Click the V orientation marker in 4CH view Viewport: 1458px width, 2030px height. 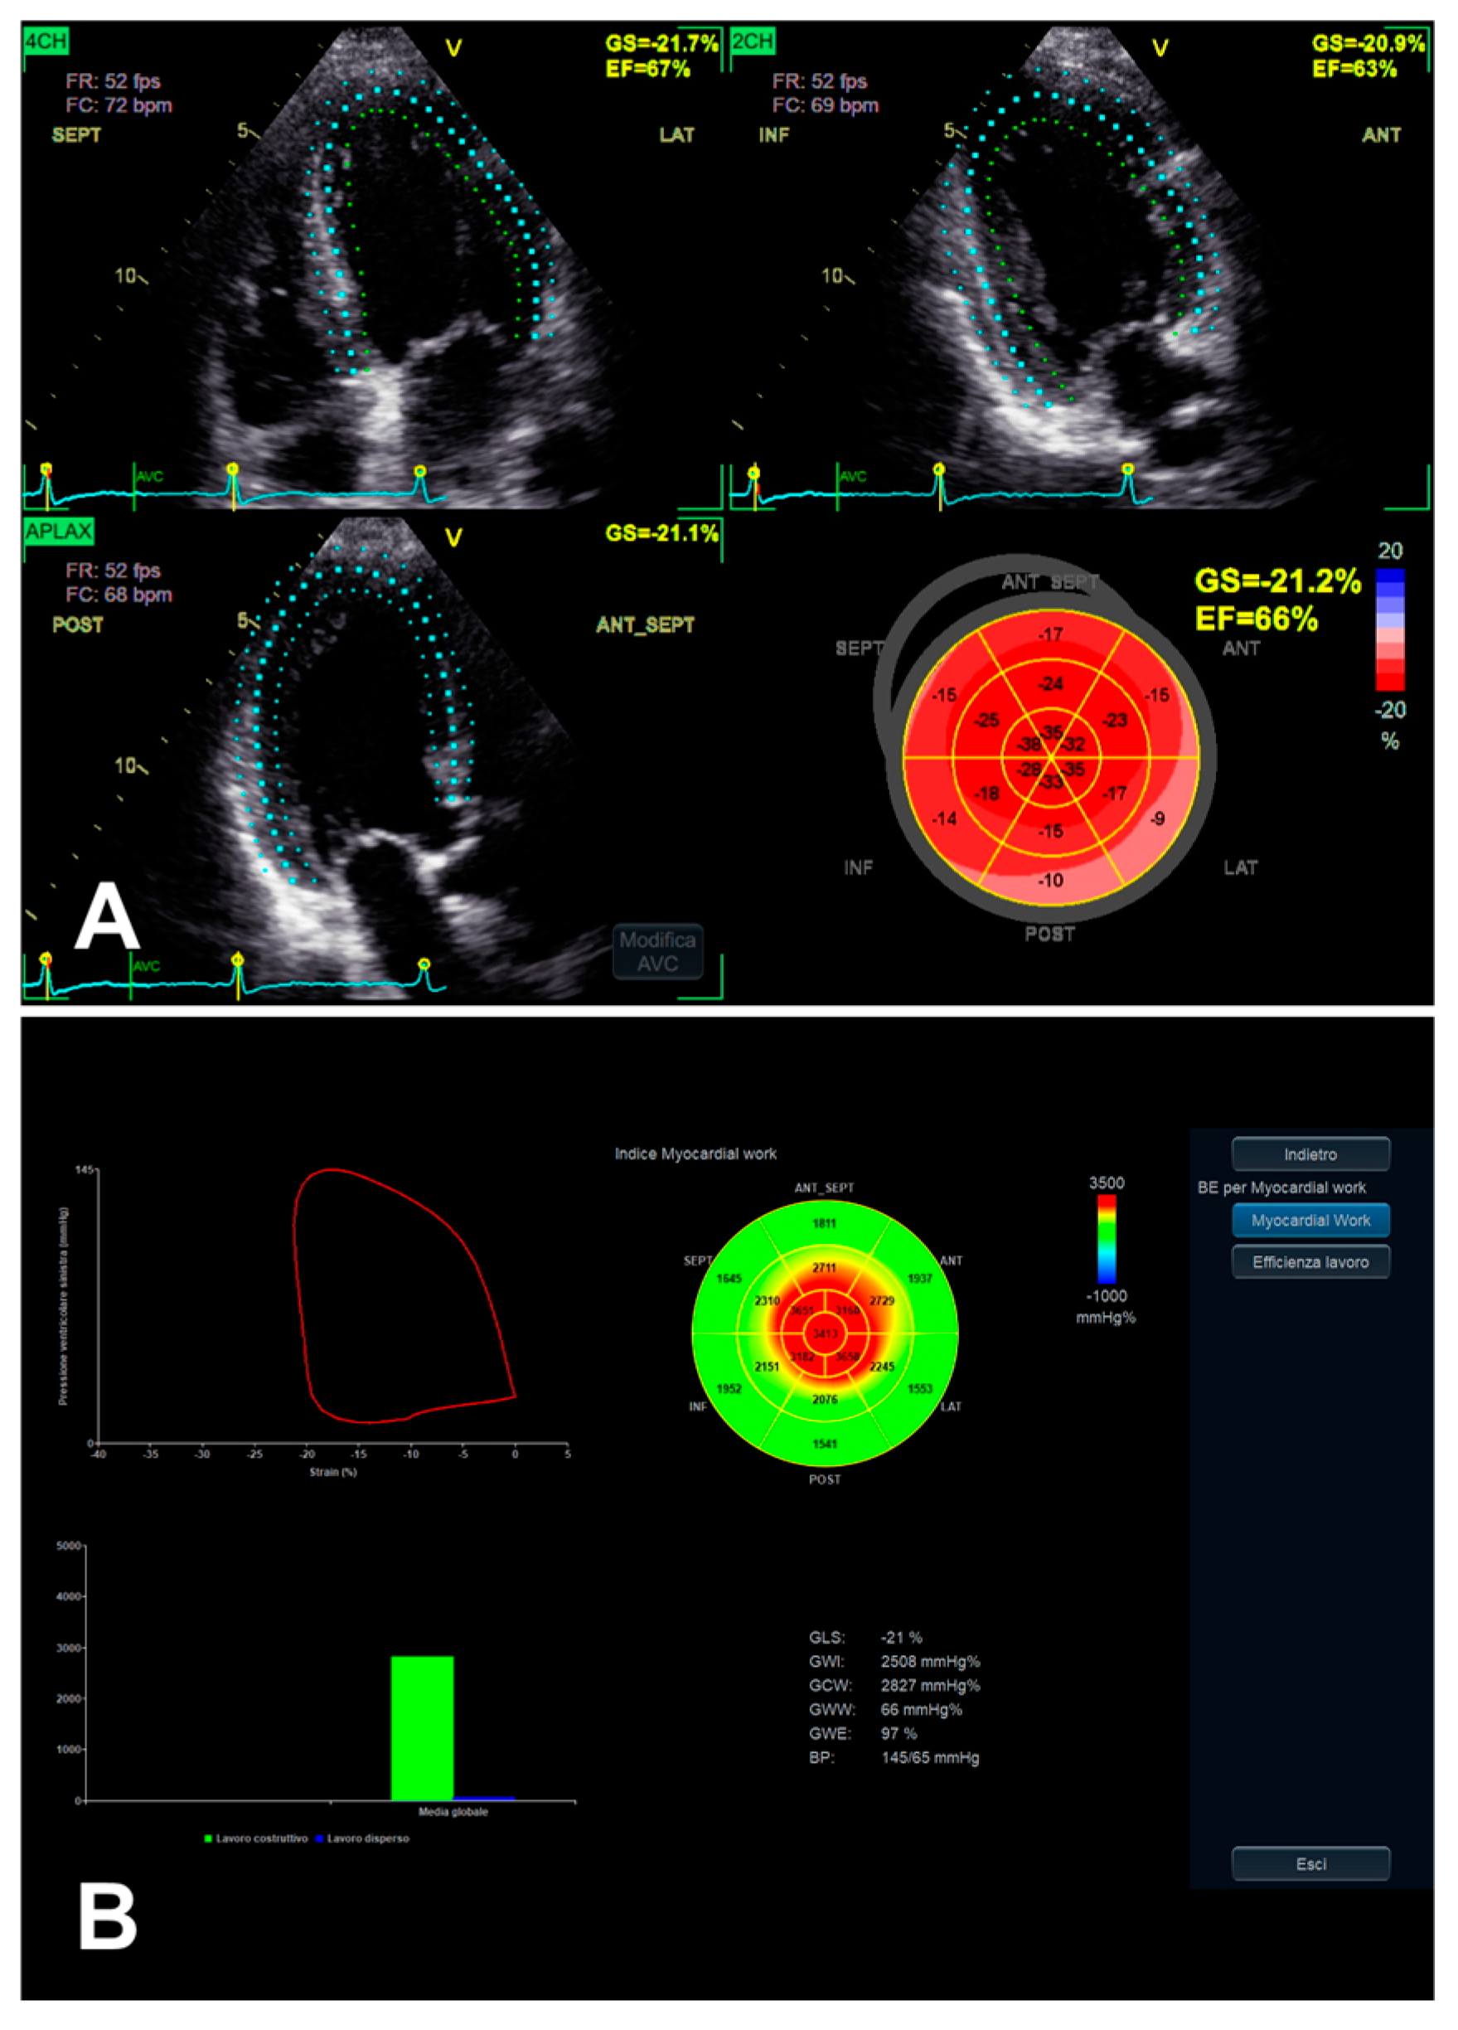point(453,47)
